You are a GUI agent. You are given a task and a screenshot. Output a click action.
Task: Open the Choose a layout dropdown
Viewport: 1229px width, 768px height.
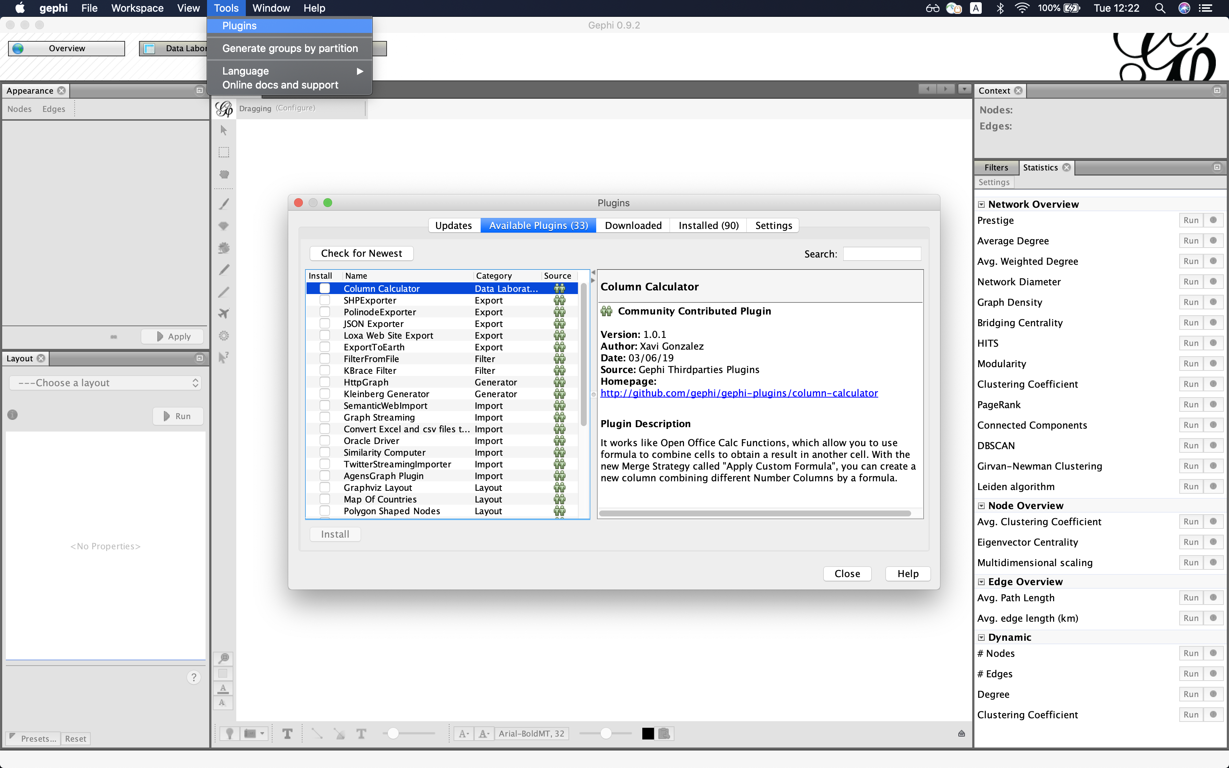[x=105, y=383]
